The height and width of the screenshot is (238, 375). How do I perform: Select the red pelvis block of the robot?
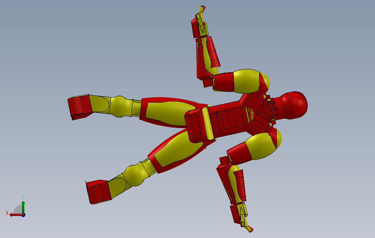coord(197,126)
